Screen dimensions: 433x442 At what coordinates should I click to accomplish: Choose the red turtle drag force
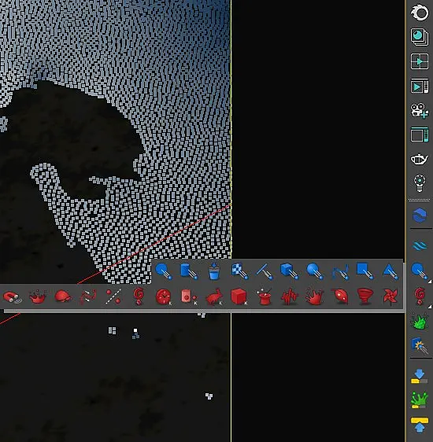point(63,297)
